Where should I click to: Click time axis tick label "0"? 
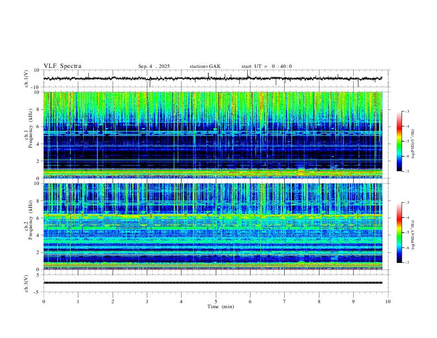(x=44, y=302)
